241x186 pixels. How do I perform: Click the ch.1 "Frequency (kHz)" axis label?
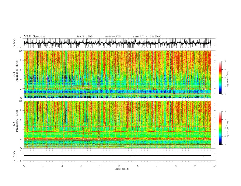(x=17, y=71)
